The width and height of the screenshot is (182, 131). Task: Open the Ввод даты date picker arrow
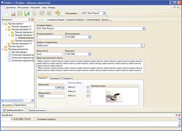pyautogui.click(x=89, y=54)
